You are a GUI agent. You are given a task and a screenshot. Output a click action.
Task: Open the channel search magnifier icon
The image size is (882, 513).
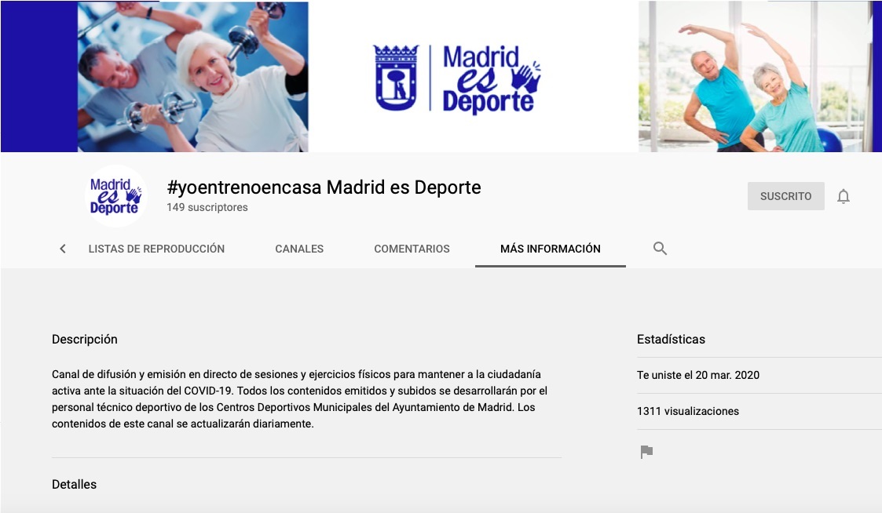pyautogui.click(x=660, y=249)
